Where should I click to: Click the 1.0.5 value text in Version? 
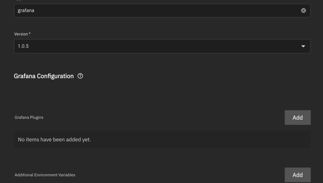coord(23,46)
